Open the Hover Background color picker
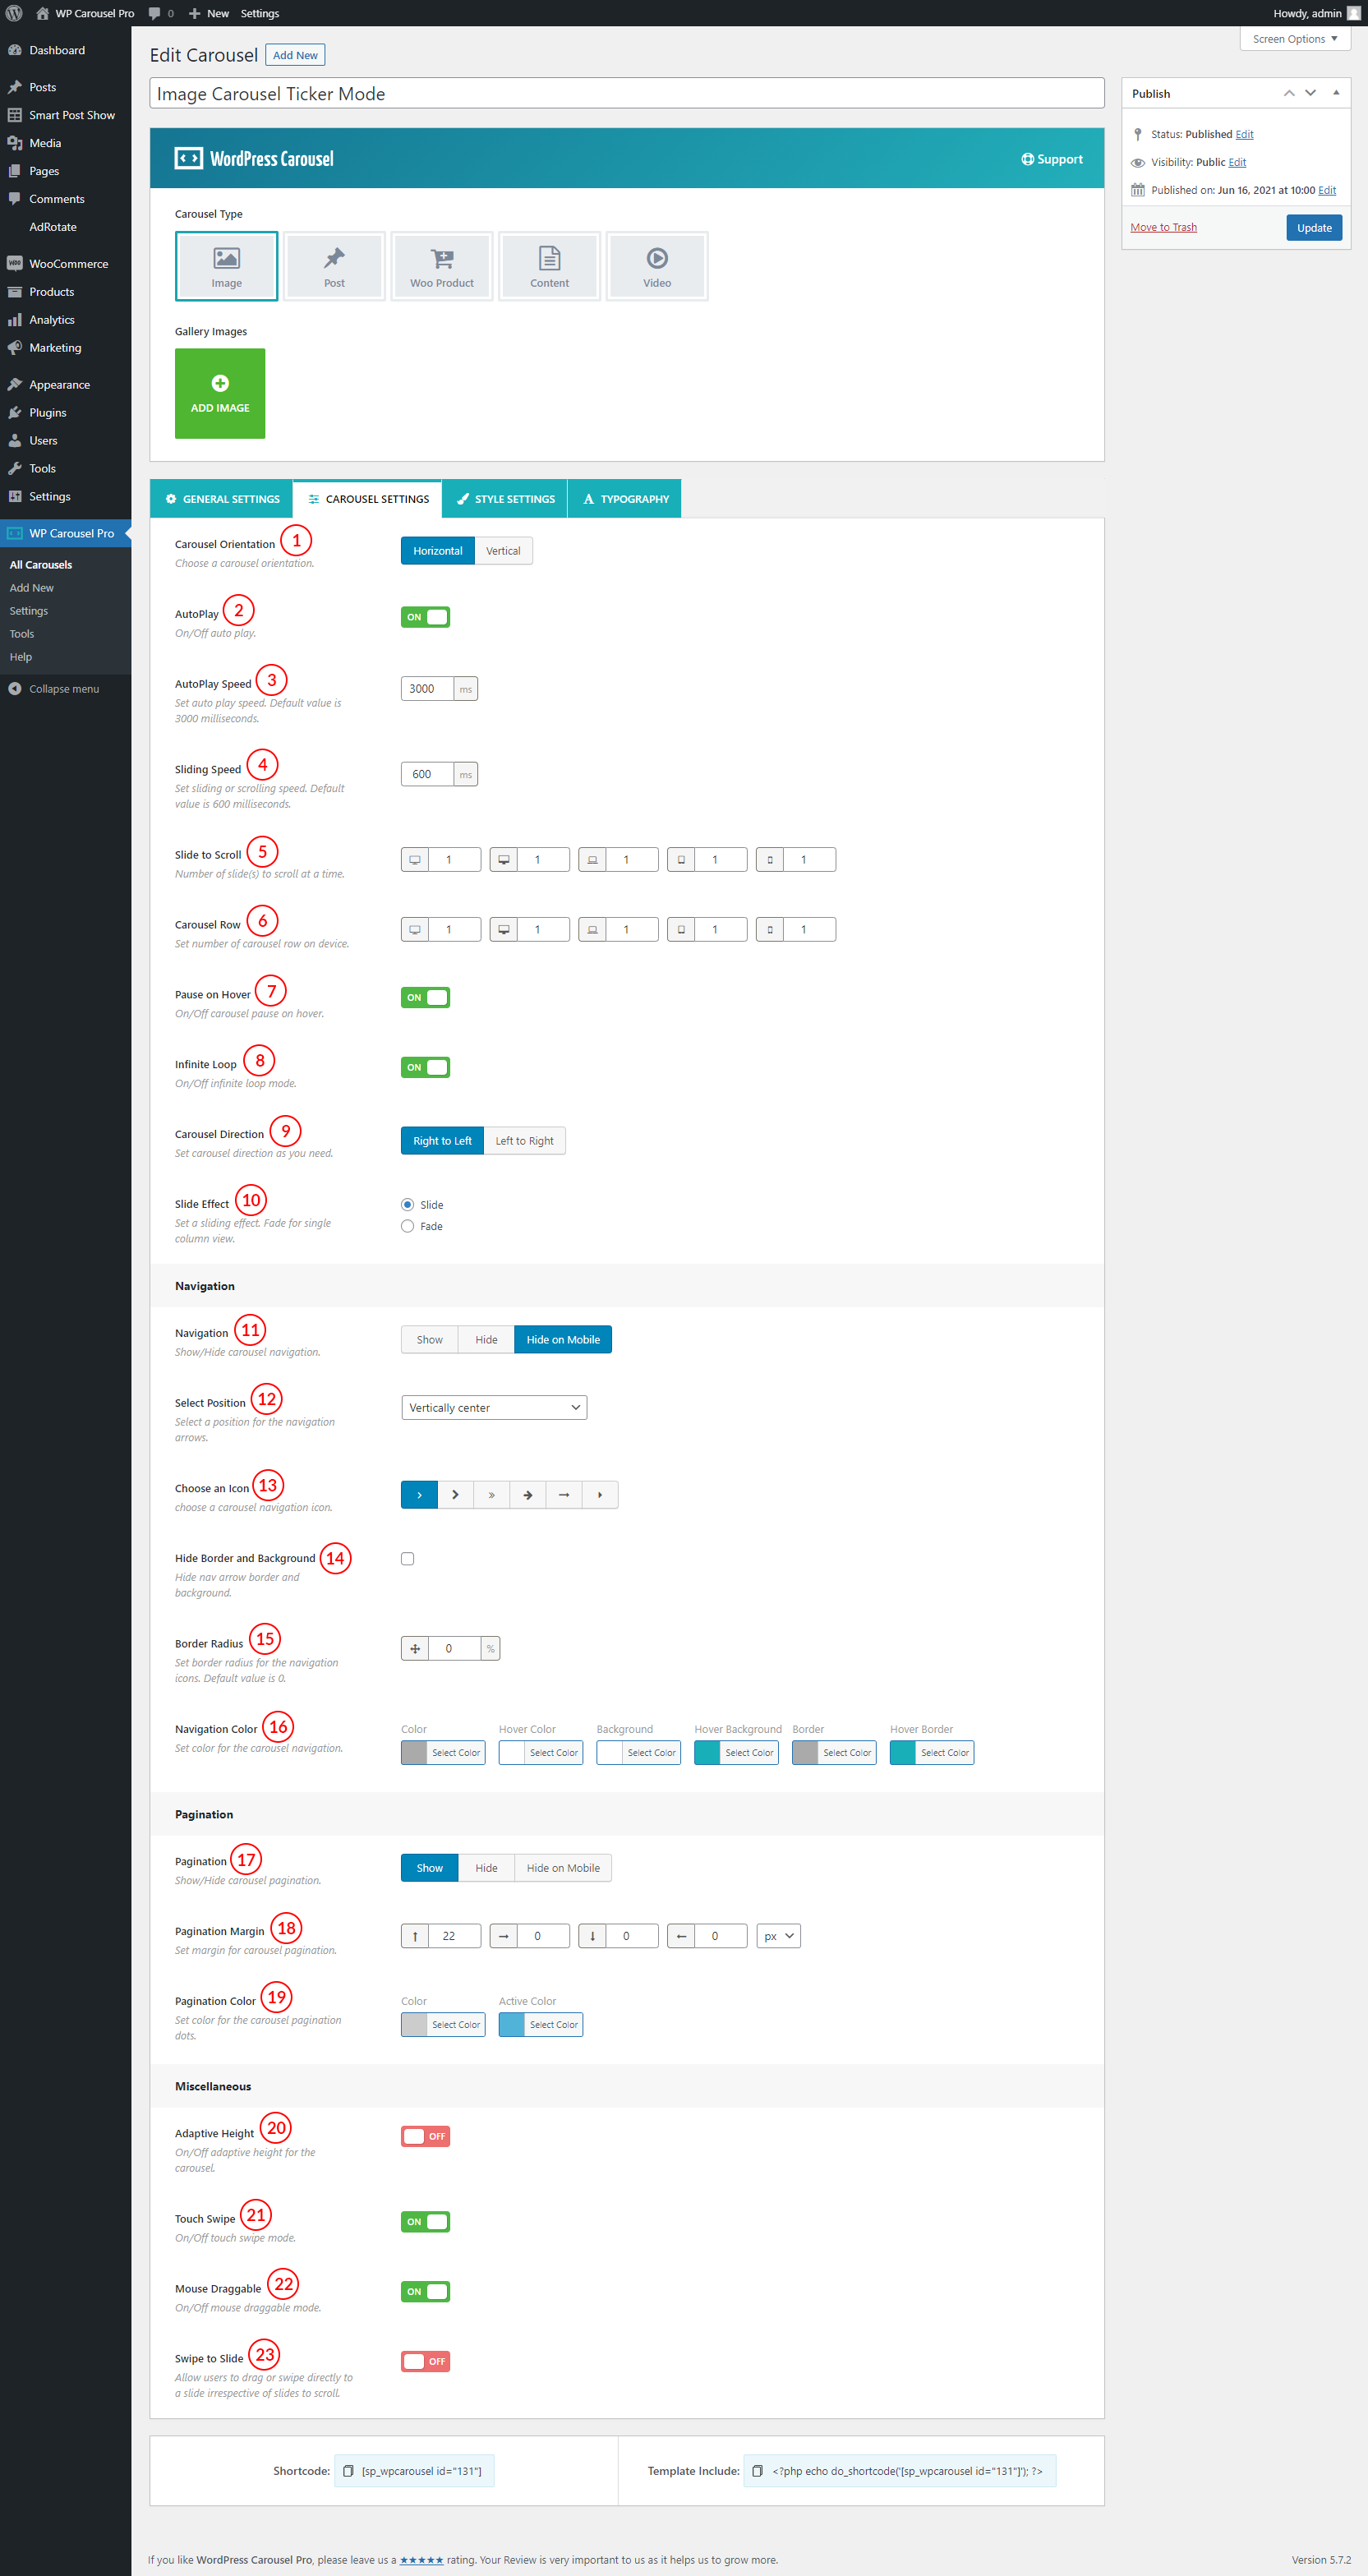Viewport: 1368px width, 2576px height. [x=736, y=1753]
